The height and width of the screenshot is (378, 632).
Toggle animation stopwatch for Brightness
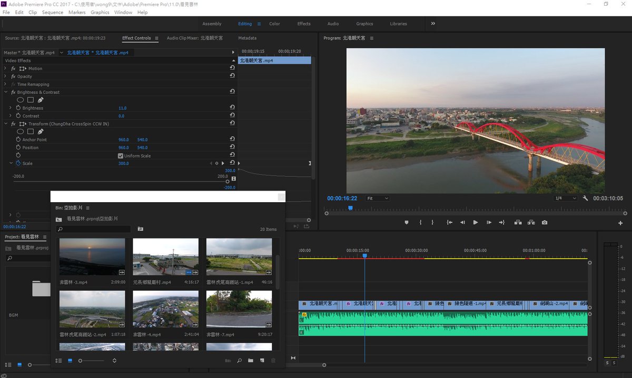click(x=18, y=108)
